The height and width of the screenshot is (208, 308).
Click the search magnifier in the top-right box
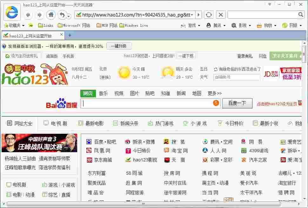[x=300, y=15]
